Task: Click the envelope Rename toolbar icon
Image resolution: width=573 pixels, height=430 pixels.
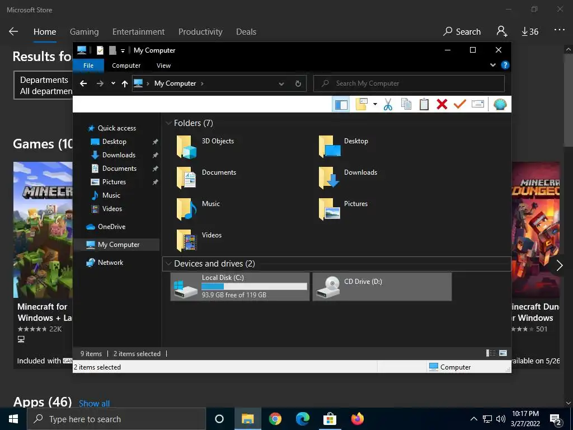Action: pos(478,104)
